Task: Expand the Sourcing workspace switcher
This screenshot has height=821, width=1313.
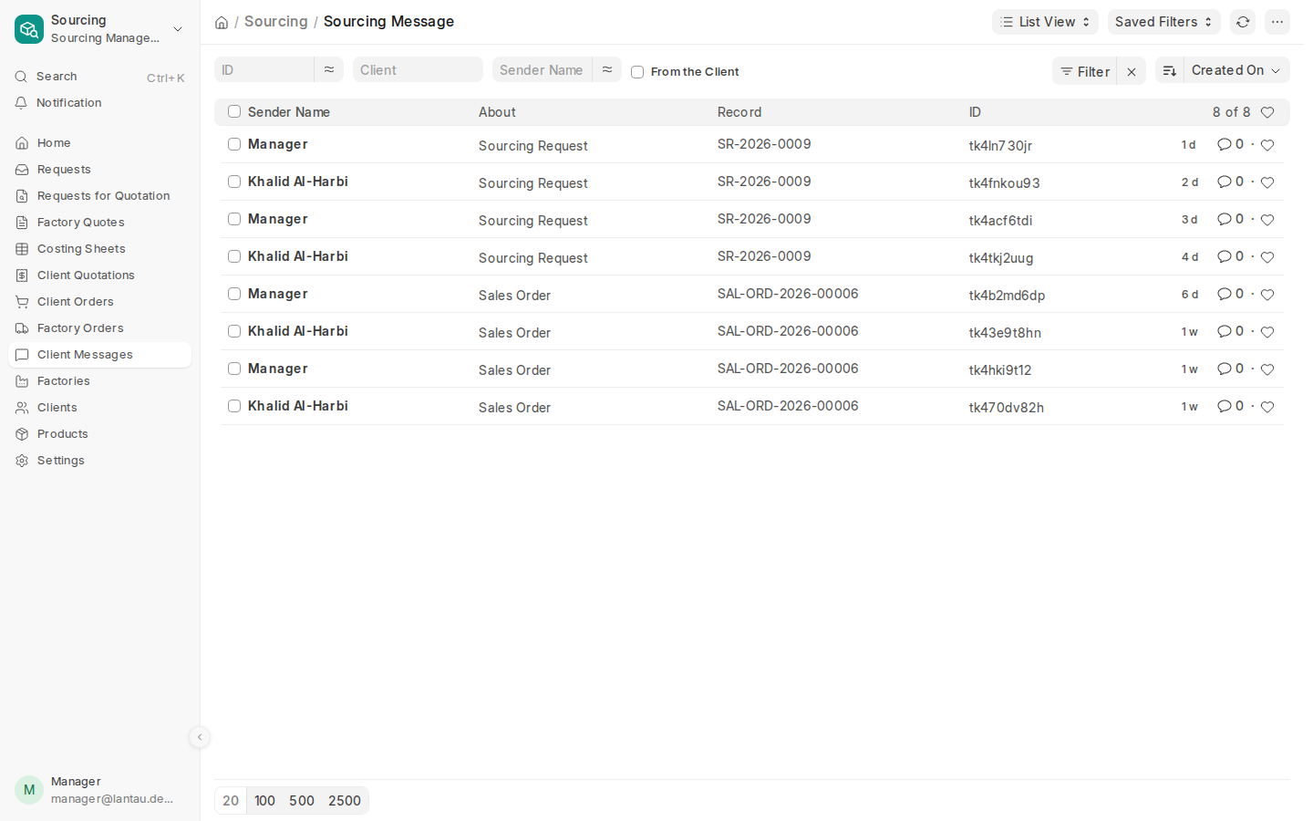Action: (x=178, y=29)
